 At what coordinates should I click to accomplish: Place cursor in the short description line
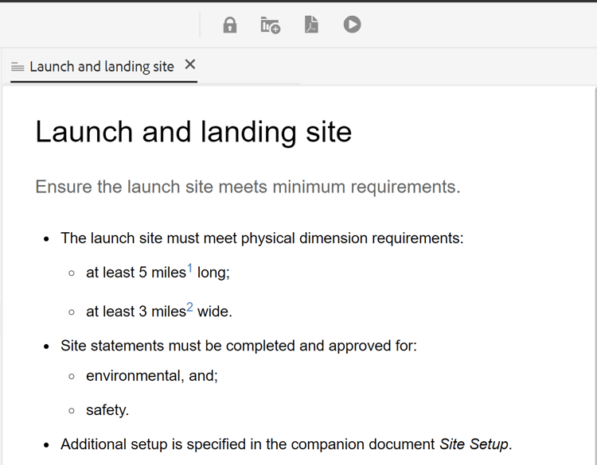click(x=248, y=187)
